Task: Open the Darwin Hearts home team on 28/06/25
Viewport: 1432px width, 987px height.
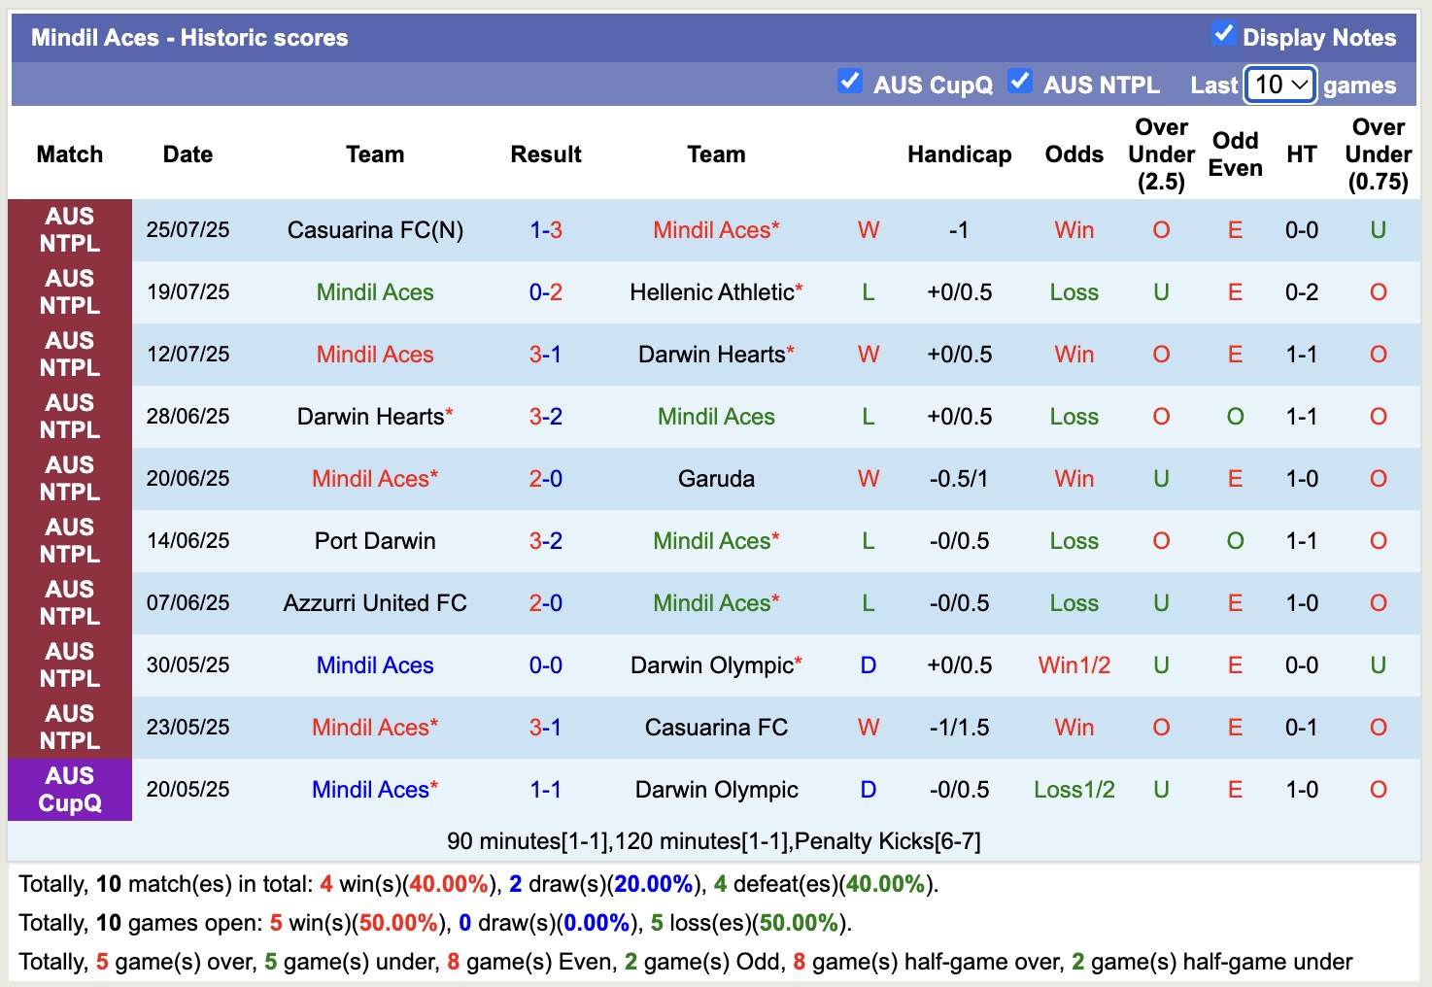Action: (x=370, y=417)
